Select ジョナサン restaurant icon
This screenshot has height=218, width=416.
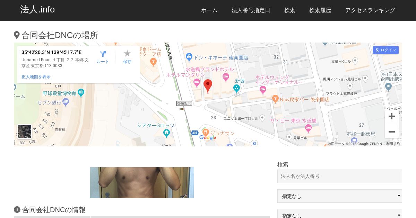pos(205,133)
